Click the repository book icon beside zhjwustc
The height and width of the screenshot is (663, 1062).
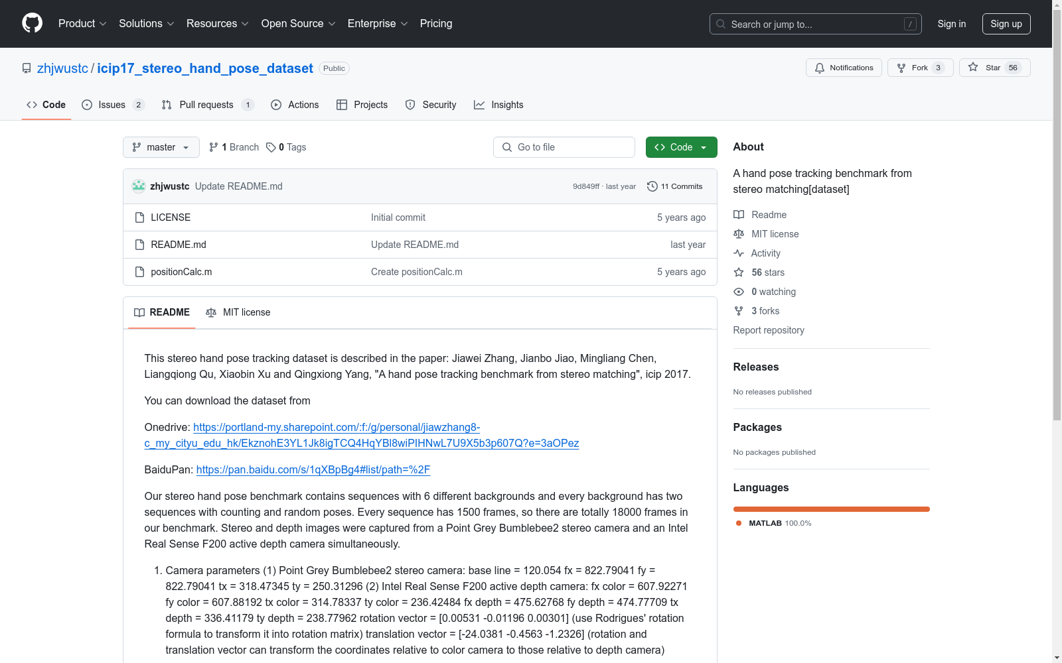click(x=27, y=68)
